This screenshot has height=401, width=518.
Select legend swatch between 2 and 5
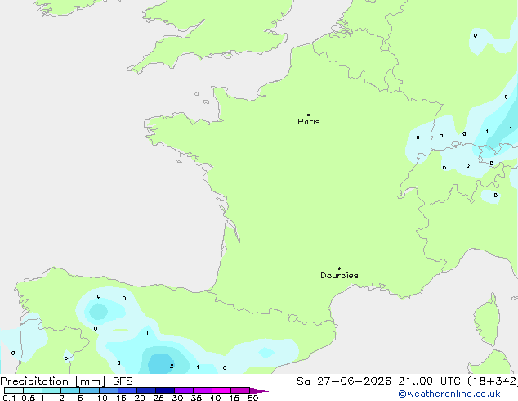70,390
